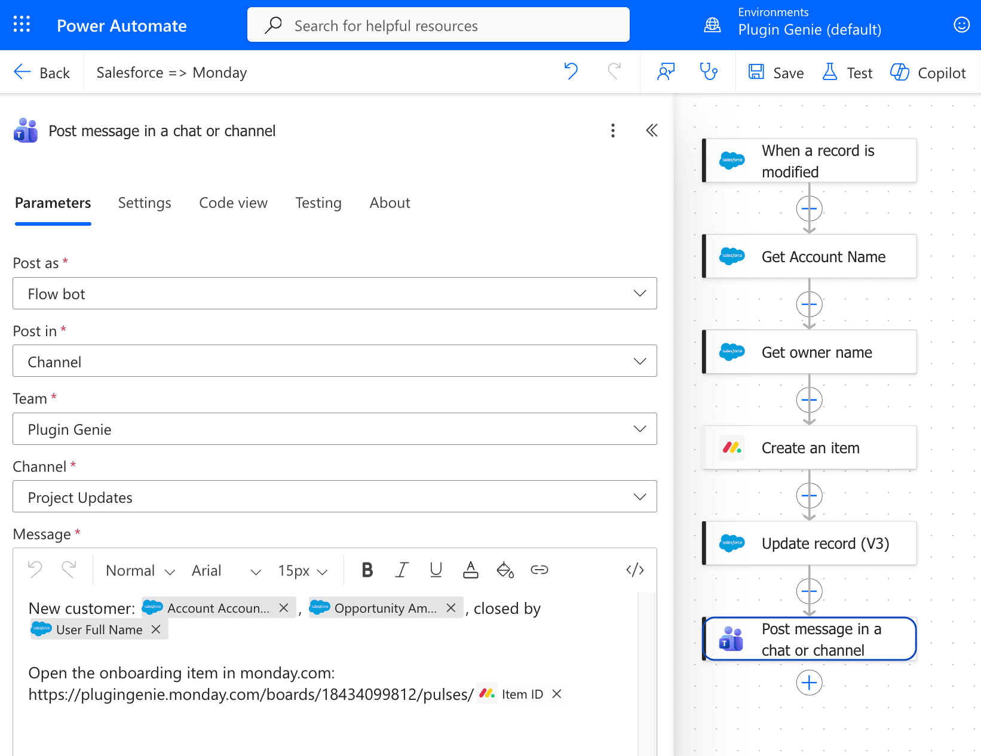Expand the Team Plugin Genie dropdown
The width and height of the screenshot is (981, 756).
tap(335, 429)
